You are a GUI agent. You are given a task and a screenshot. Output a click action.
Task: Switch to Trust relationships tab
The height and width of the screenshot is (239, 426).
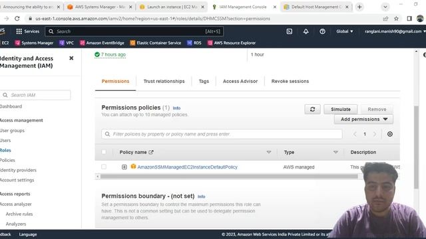point(164,81)
